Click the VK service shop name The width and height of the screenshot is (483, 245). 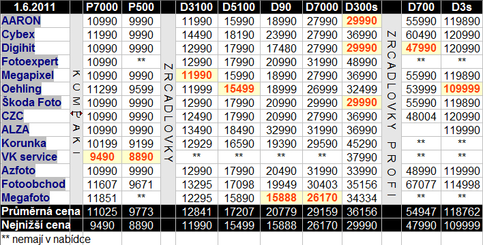tap(29, 157)
